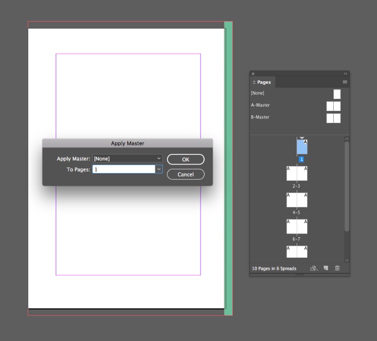Click the 2-3 spread label

tap(296, 186)
